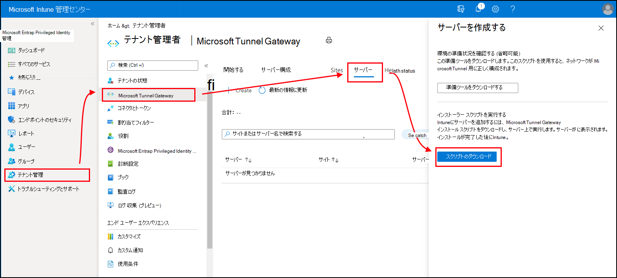This screenshot has width=617, height=278.
Task: Click the search box 検索 (Ctrl+/)
Action: (153, 65)
